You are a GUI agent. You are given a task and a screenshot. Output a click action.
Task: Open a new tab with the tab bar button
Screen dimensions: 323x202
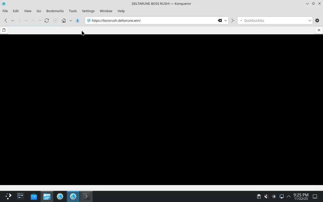click(x=4, y=30)
